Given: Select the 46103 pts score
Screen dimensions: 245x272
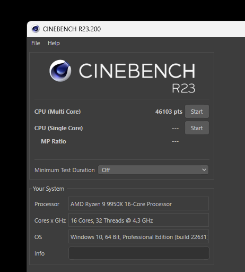Looking at the screenshot, I should [x=169, y=112].
